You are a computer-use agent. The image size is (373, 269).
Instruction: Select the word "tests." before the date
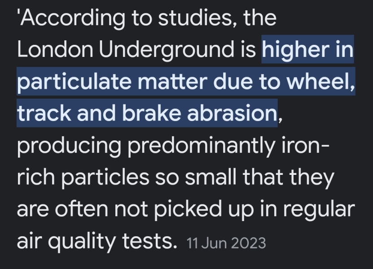[148, 242]
